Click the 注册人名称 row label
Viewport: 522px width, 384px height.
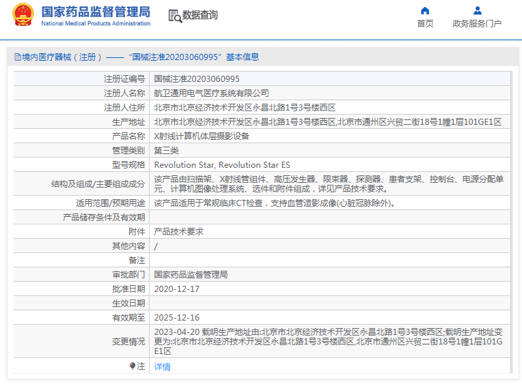[x=124, y=93]
